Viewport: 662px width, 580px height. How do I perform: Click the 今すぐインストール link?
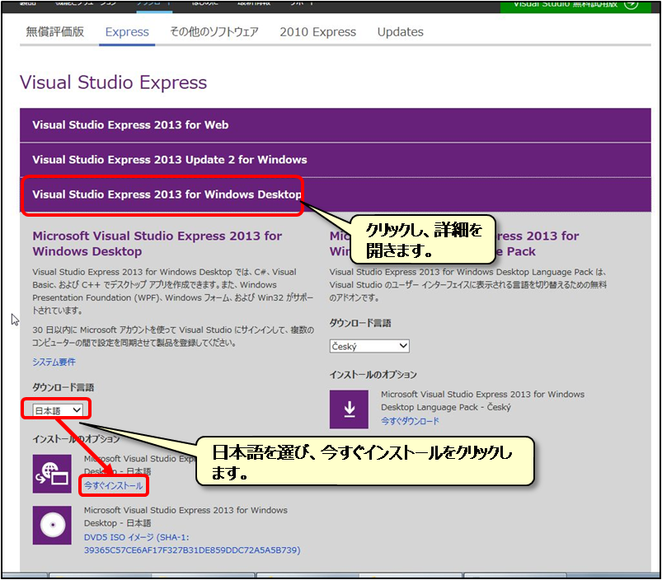pyautogui.click(x=113, y=485)
